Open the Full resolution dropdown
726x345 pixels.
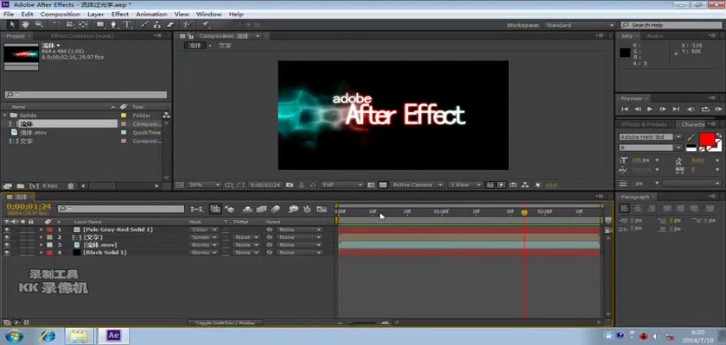tap(342, 185)
